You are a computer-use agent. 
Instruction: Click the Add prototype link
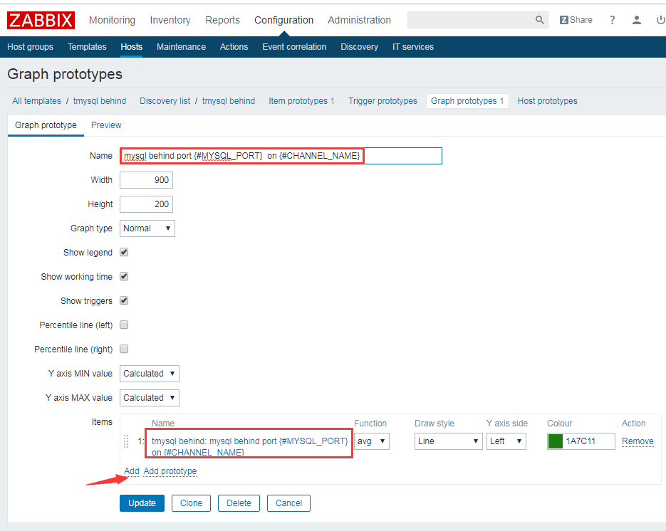[x=170, y=471]
